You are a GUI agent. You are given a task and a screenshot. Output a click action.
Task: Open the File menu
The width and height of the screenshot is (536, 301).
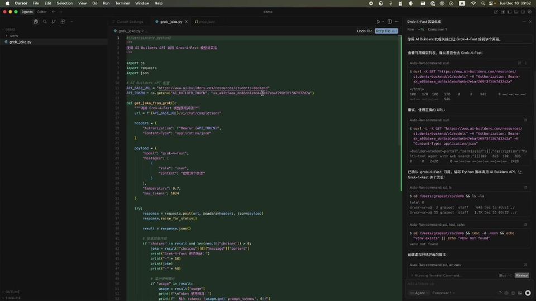pyautogui.click(x=36, y=3)
